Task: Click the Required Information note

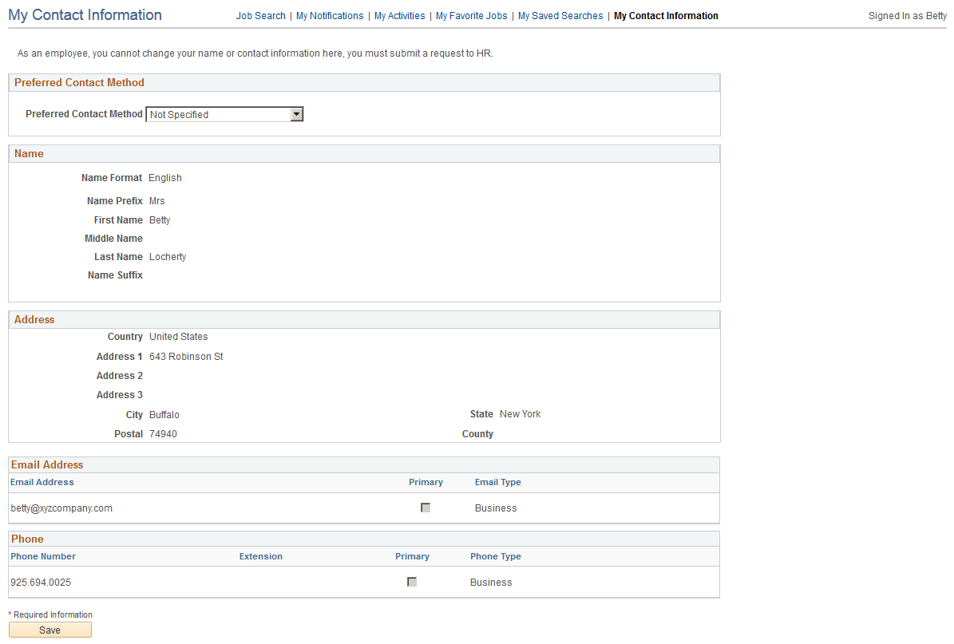Action: (x=50, y=614)
